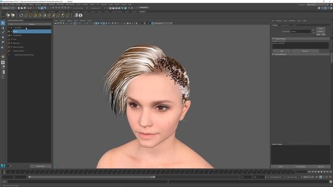The height and width of the screenshot is (187, 333).
Task: Open the animation layer dropdown near timeline
Action: click(x=292, y=177)
